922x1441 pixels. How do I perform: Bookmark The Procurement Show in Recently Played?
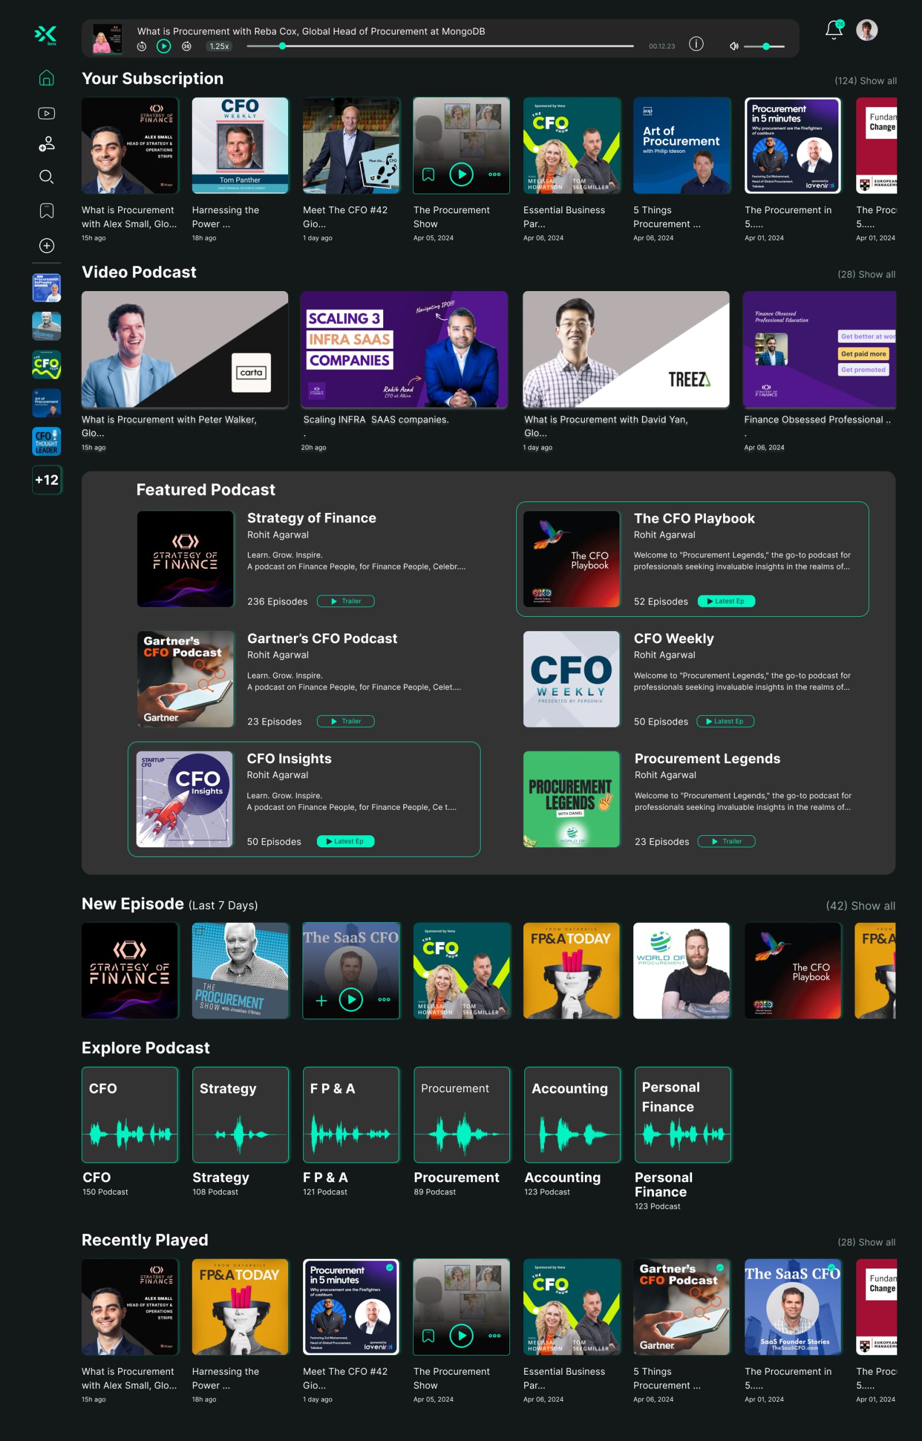point(428,1336)
